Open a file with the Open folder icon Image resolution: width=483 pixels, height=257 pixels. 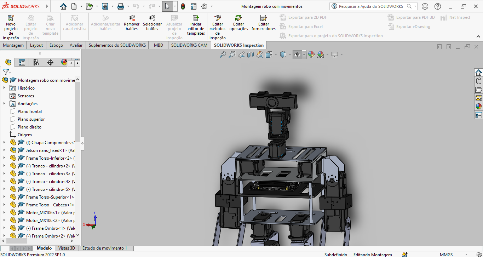coord(89,6)
